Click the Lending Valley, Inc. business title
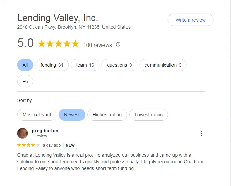Screen dimensions: 231x186 (x=57, y=18)
